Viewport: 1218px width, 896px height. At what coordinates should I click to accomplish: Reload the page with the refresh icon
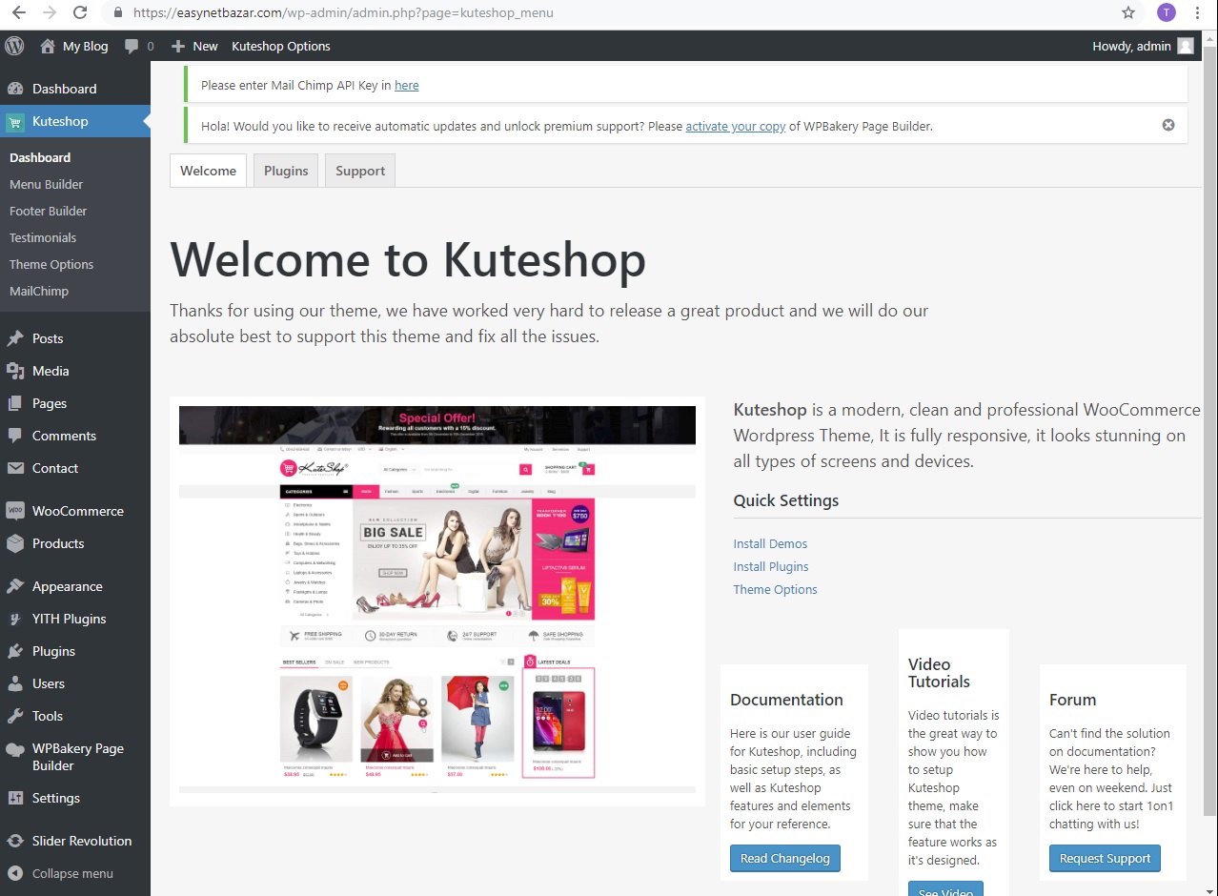[80, 13]
